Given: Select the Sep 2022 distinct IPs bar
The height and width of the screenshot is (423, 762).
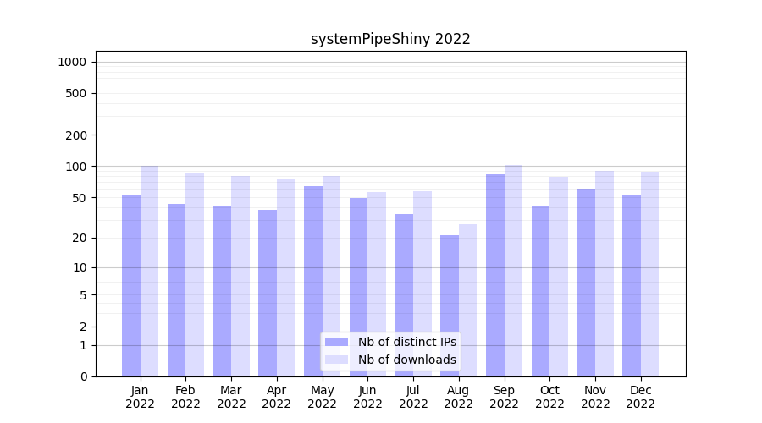Looking at the screenshot, I should [495, 275].
